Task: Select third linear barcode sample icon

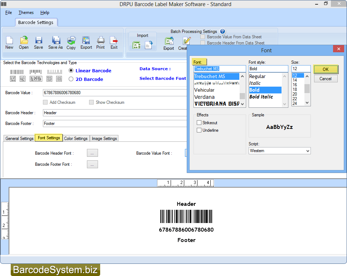Action: (55, 72)
